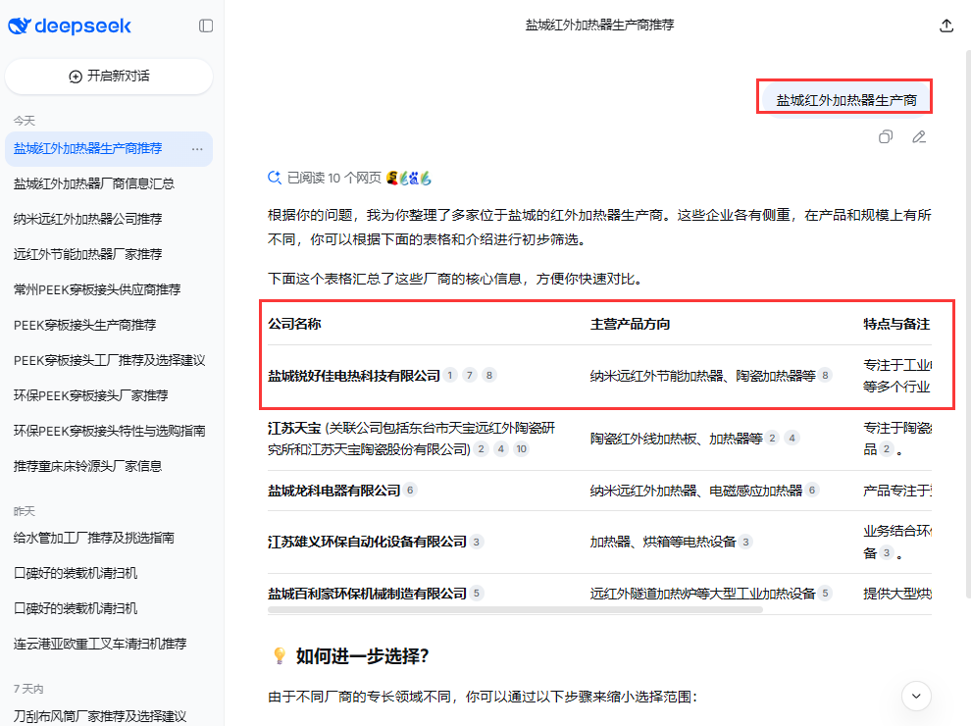Open the three-dot menu on the selected chat
This screenshot has width=971, height=726.
[197, 149]
